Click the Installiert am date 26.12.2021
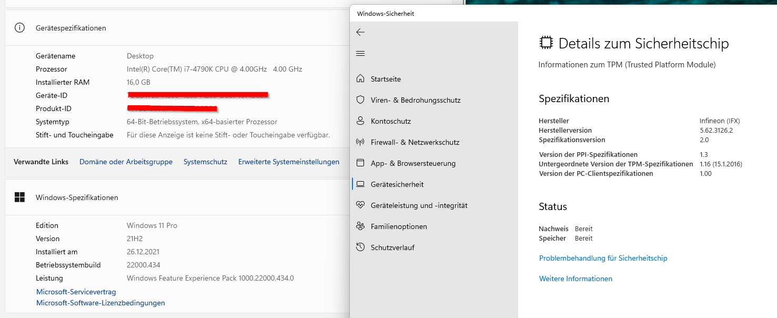The width and height of the screenshot is (777, 318). click(143, 252)
